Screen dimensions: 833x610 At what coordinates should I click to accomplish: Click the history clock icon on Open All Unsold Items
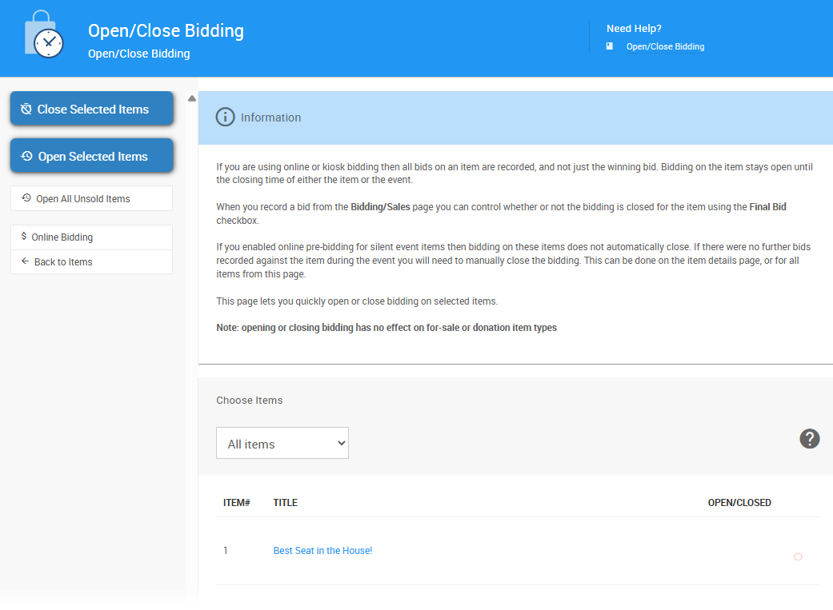click(x=26, y=198)
